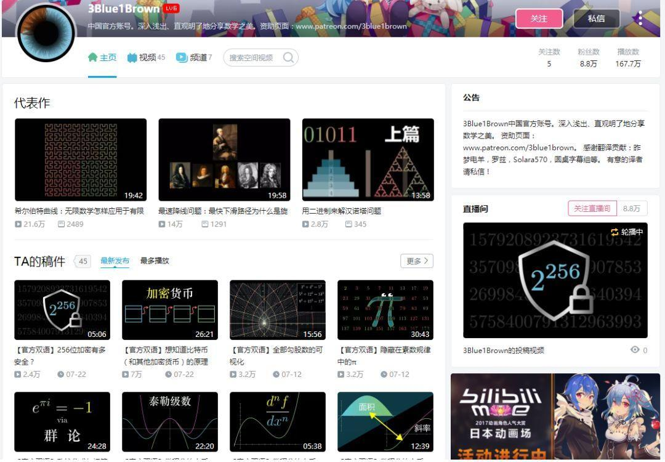Open the live room 2^256 player
Screen dimensions: 665x462
(555, 280)
